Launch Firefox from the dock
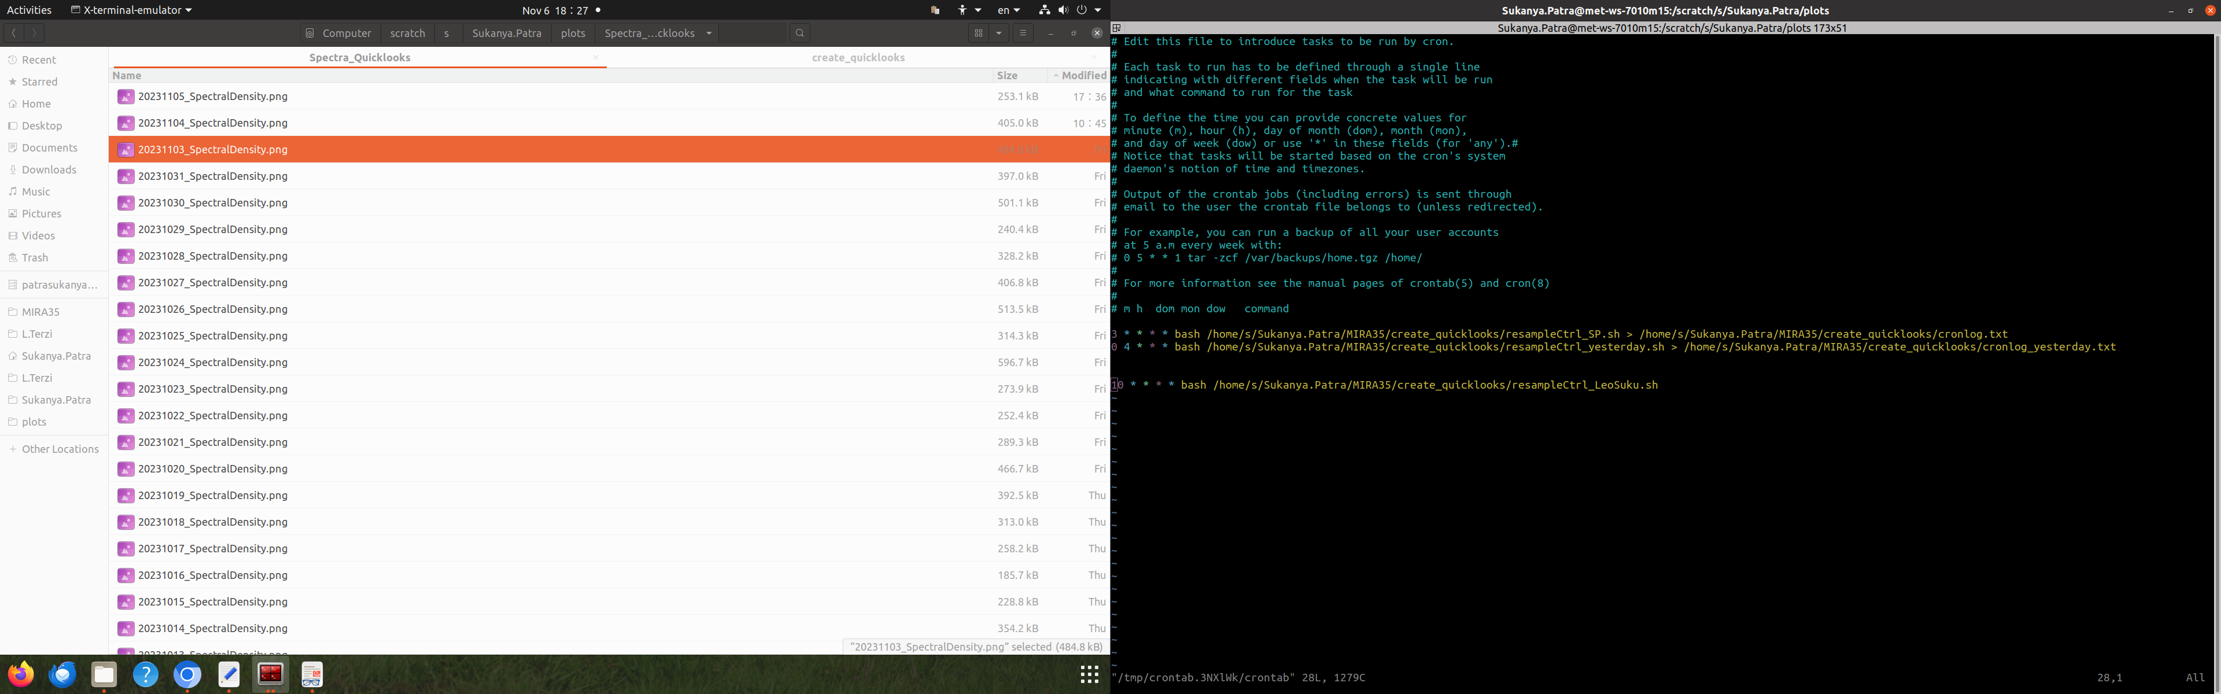This screenshot has height=694, width=2221. point(21,674)
